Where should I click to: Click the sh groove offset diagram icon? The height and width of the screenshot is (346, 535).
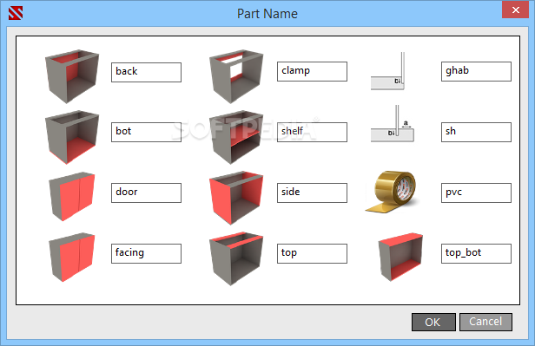point(393,124)
